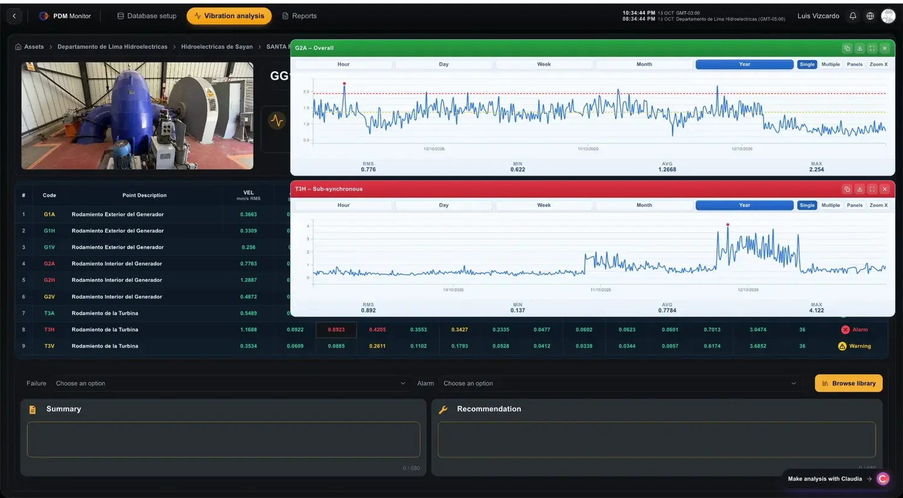This screenshot has height=498, width=903.
Task: Select Multiple mode in G2A – Overall chart
Action: click(831, 64)
